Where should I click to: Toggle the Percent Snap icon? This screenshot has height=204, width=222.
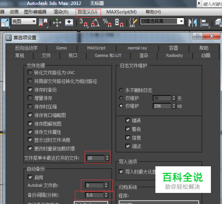coord(107,23)
